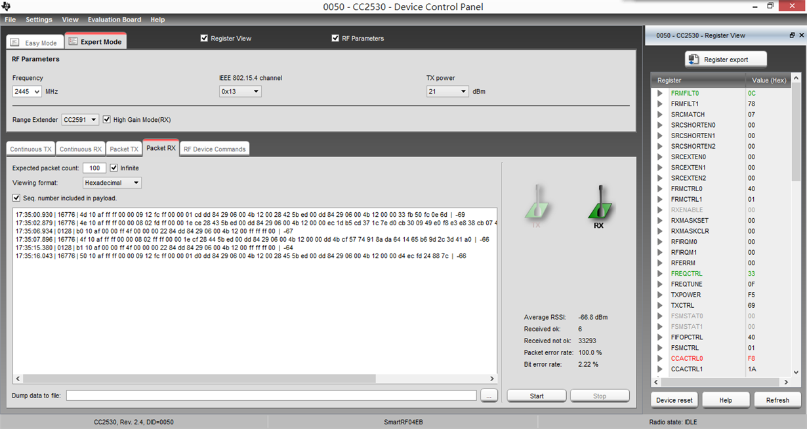Open the Settings menu

tap(39, 20)
